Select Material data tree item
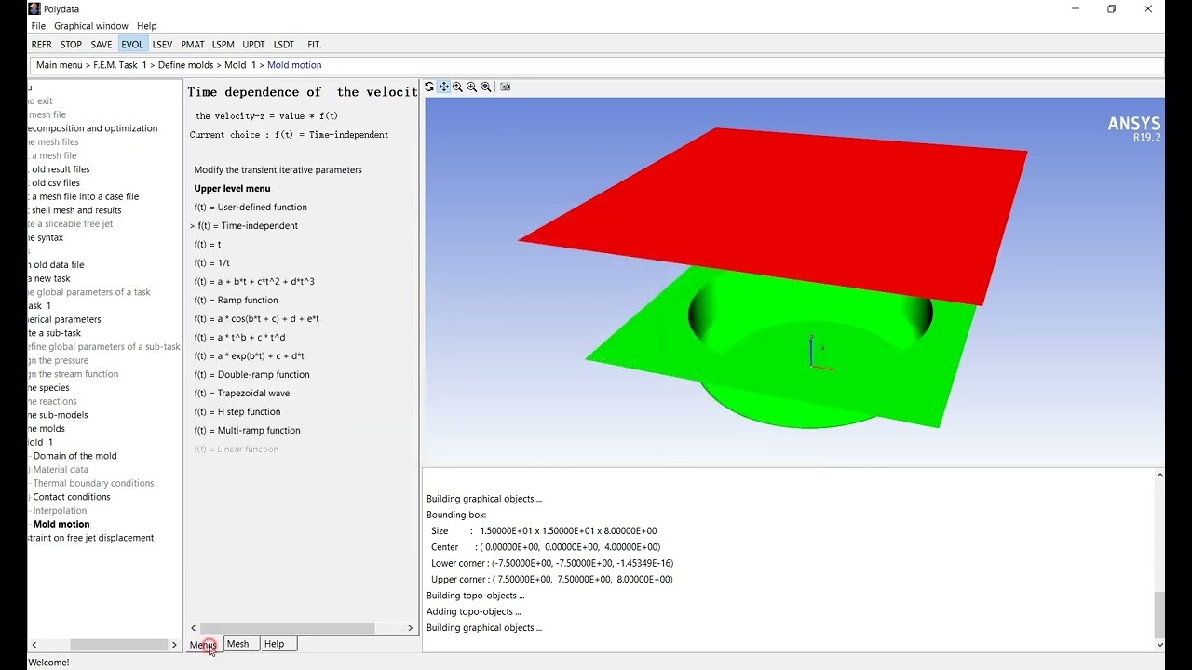This screenshot has width=1192, height=670. click(x=61, y=470)
